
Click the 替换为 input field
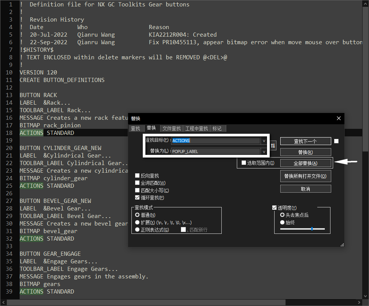coord(216,151)
